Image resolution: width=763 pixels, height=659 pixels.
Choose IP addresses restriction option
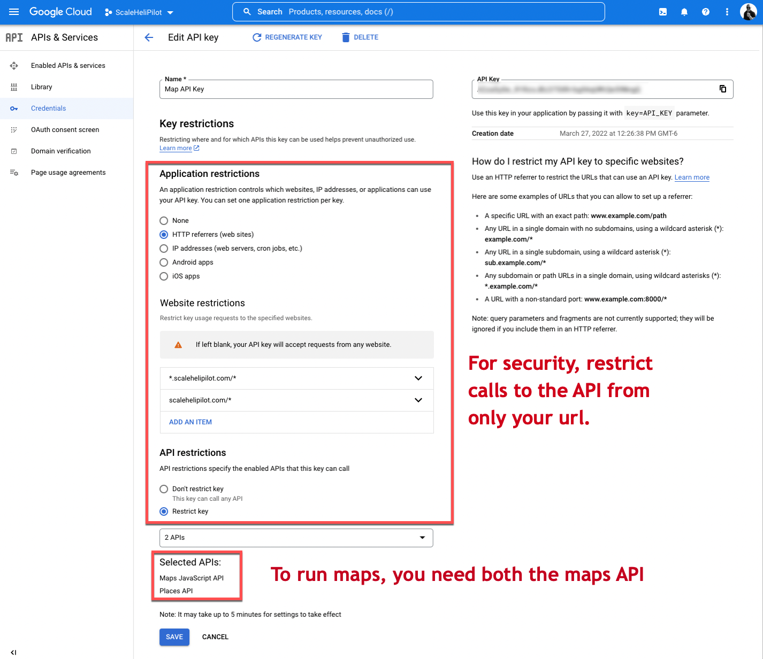164,249
